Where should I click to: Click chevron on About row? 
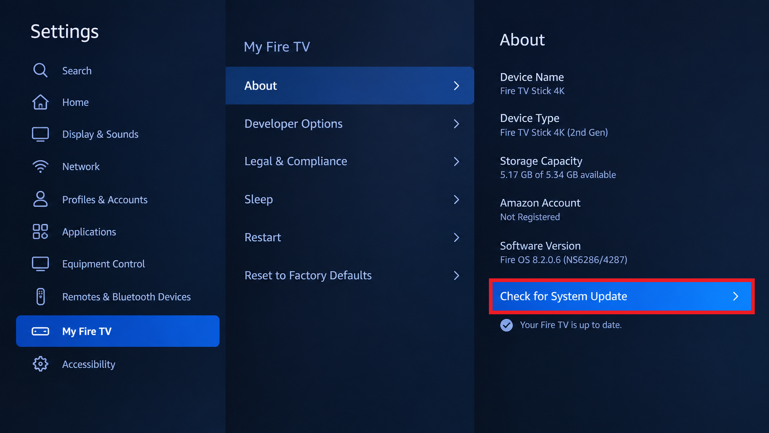click(456, 86)
